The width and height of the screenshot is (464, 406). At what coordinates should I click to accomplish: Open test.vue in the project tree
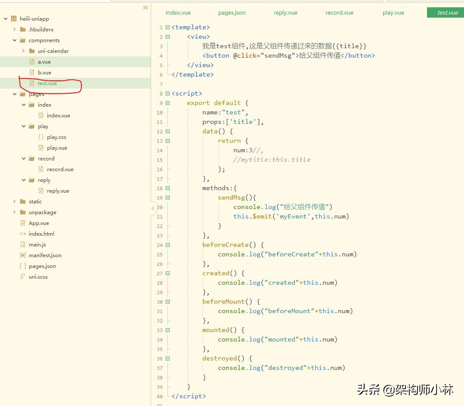coord(47,83)
